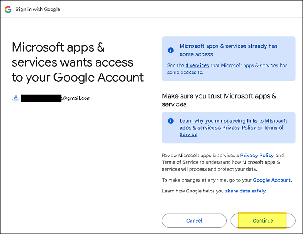Click the Google logo icon
The height and width of the screenshot is (234, 303).
[x=8, y=10]
